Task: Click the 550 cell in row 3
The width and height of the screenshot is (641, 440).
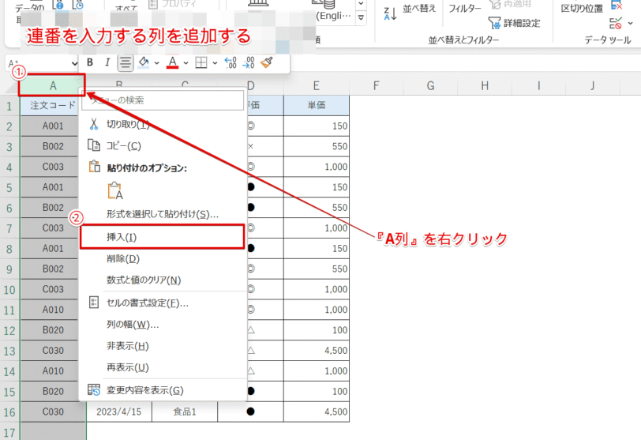Action: click(317, 146)
